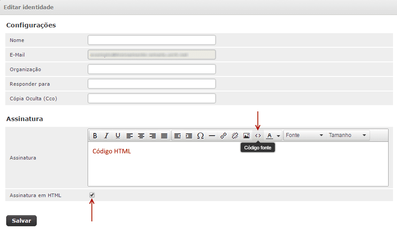The image size is (397, 232).
Task: Apply the text color A swatch
Action: coord(269,136)
